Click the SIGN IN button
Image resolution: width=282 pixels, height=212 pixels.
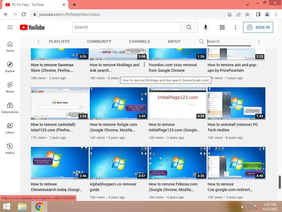(258, 27)
